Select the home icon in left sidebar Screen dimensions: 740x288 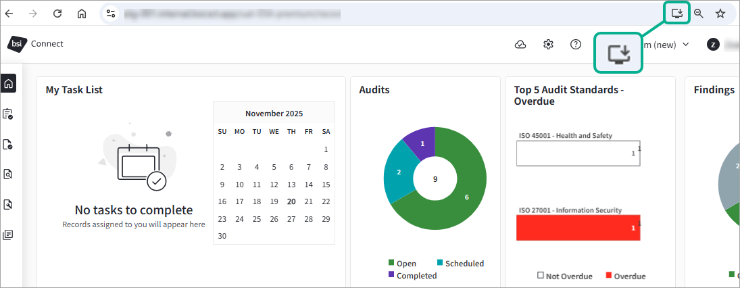tap(8, 84)
